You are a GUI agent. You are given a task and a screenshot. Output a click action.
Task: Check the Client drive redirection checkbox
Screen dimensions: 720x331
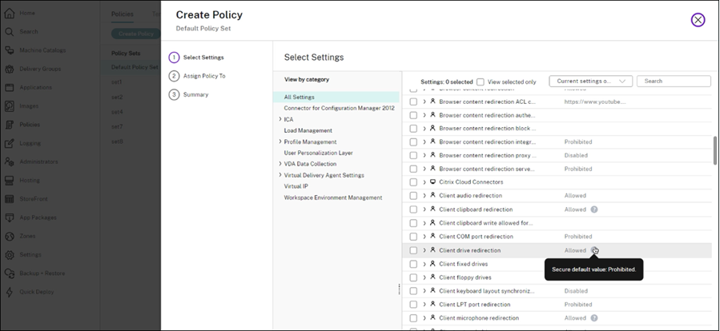click(x=413, y=250)
